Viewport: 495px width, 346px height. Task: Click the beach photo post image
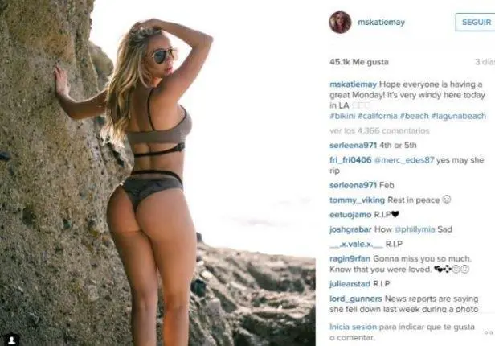(x=157, y=173)
